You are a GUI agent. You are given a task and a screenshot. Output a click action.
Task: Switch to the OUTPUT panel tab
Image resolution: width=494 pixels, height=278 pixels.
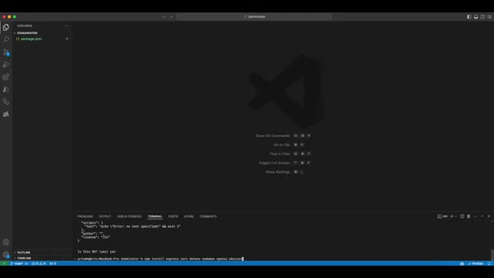tap(105, 216)
